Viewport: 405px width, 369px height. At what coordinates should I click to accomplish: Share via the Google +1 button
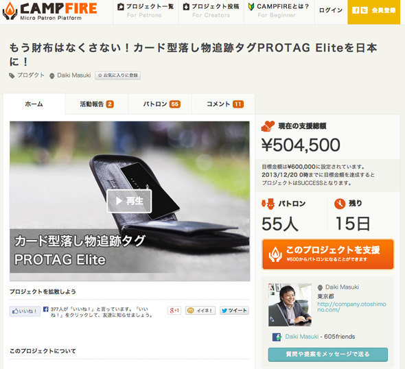(174, 311)
